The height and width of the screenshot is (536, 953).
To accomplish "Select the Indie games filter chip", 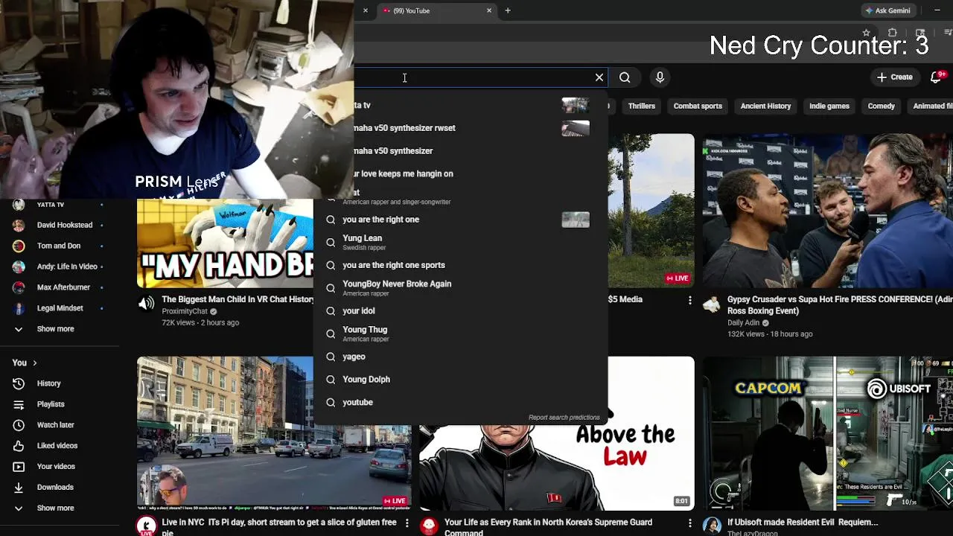I will pyautogui.click(x=829, y=106).
